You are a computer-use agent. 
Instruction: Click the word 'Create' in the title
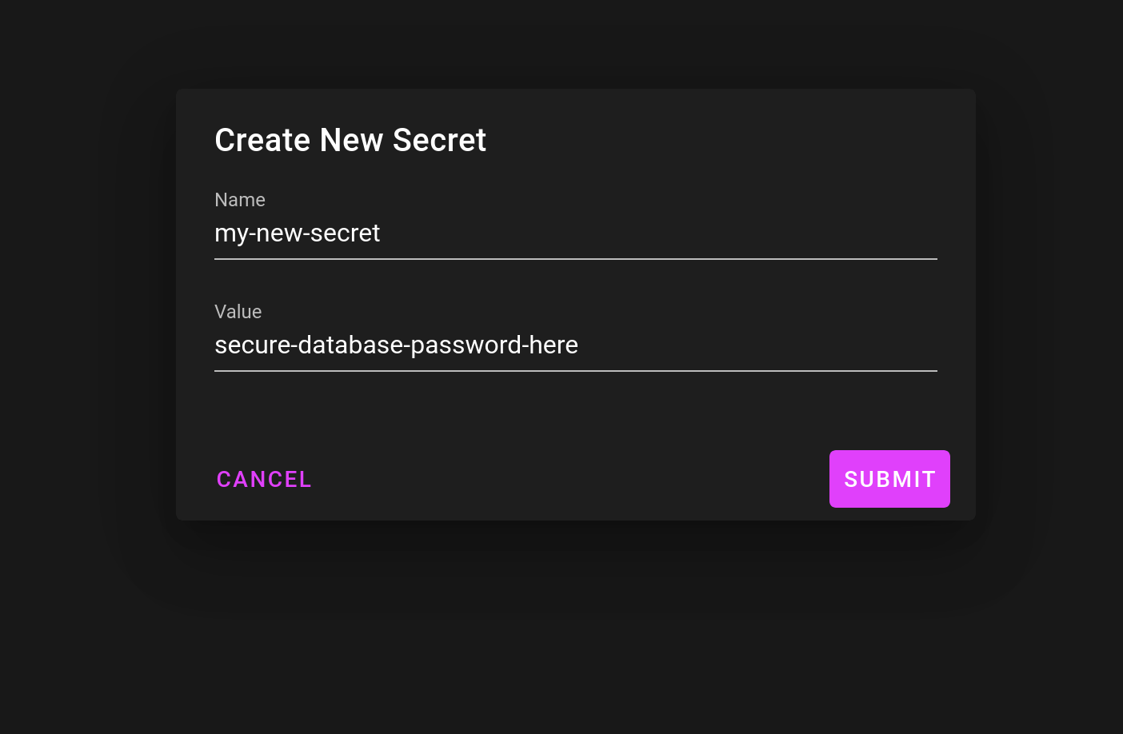[x=262, y=141]
